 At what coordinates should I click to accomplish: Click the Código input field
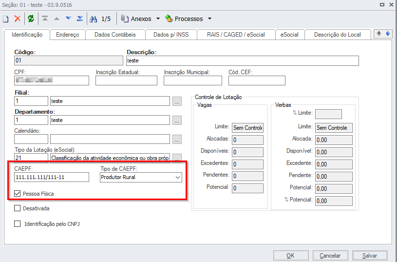pos(69,60)
